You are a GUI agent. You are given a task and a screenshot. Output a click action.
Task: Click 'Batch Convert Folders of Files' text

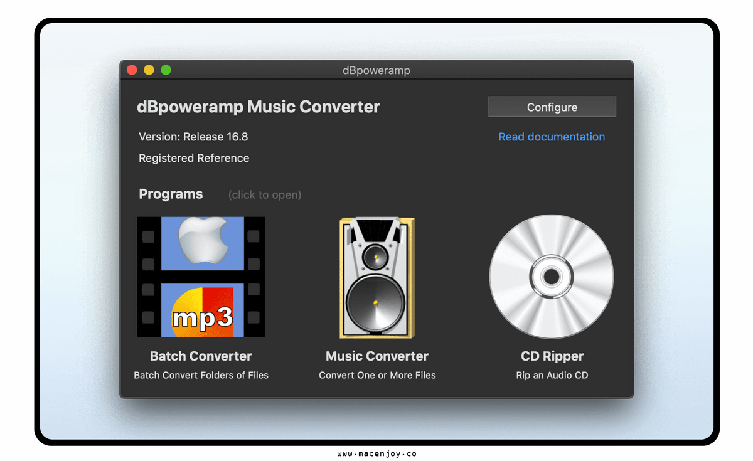click(x=201, y=375)
